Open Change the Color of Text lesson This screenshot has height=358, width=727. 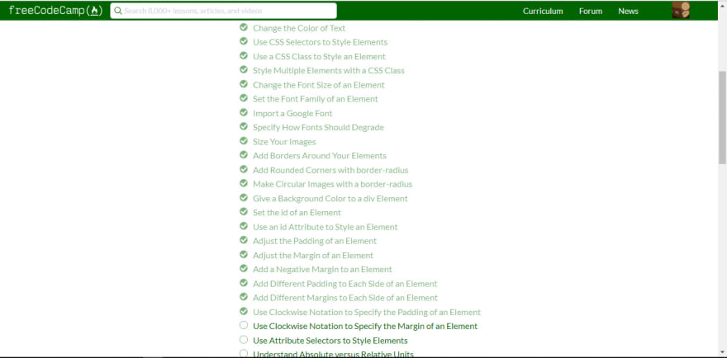click(x=299, y=28)
